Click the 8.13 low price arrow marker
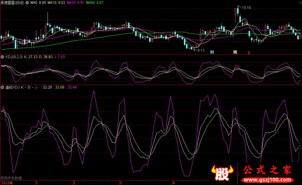302x185 pixels. [200, 50]
